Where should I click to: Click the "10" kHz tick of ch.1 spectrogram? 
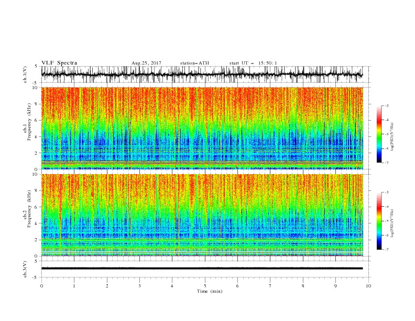pyautogui.click(x=36, y=88)
